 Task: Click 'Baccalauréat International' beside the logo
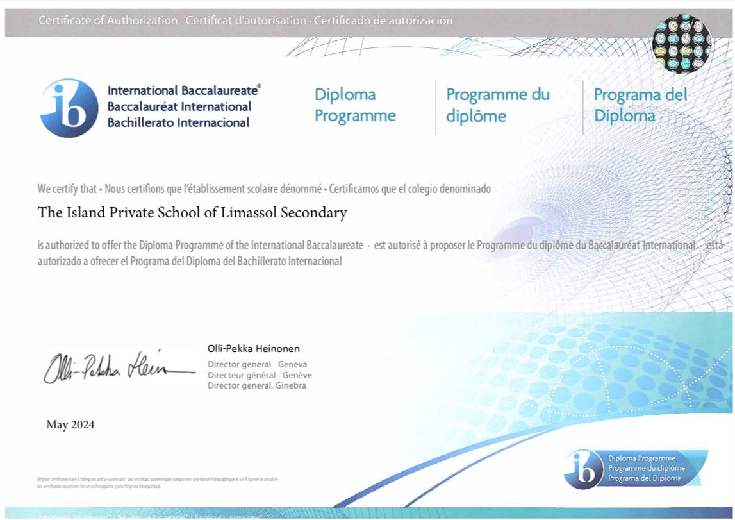(x=179, y=106)
